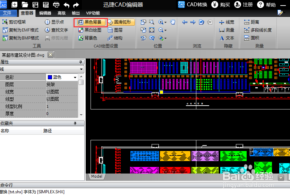Click the Zoom Out magnifier
This screenshot has height=195, width=290.
coord(161,30)
